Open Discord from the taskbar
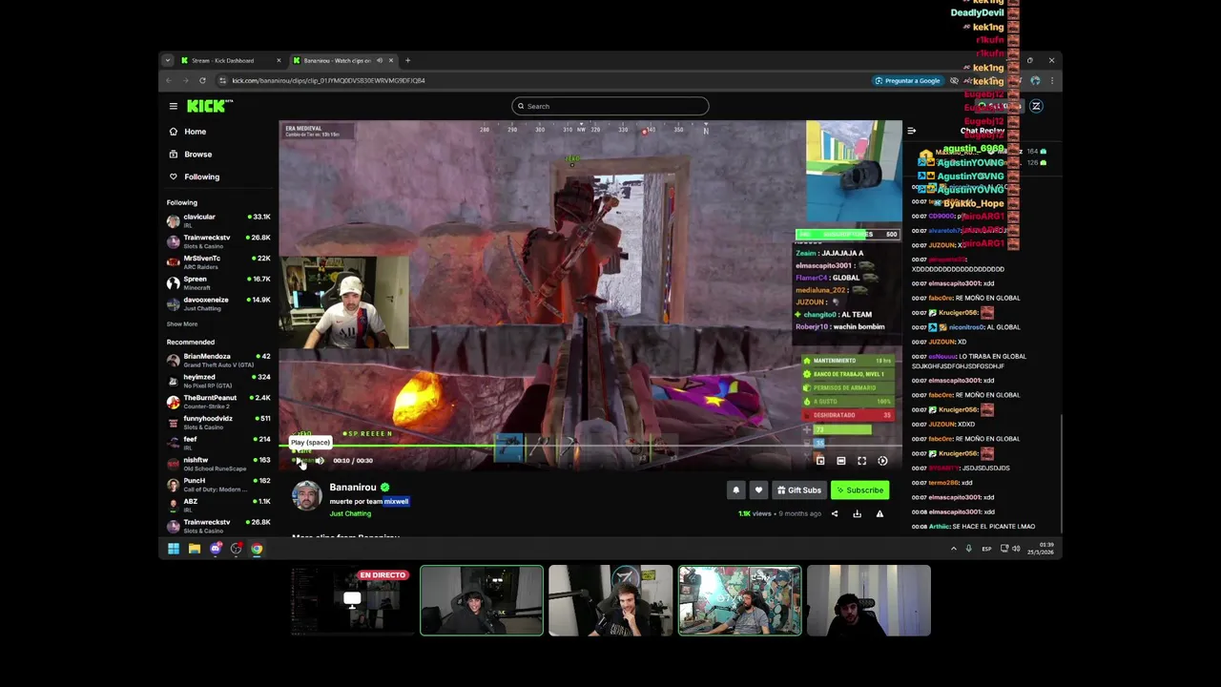This screenshot has width=1221, height=687. point(216,549)
